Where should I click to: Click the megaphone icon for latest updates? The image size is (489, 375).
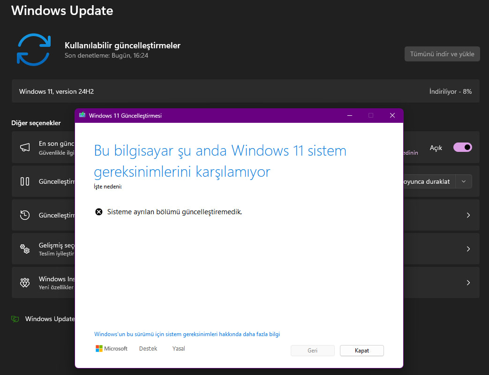point(25,148)
